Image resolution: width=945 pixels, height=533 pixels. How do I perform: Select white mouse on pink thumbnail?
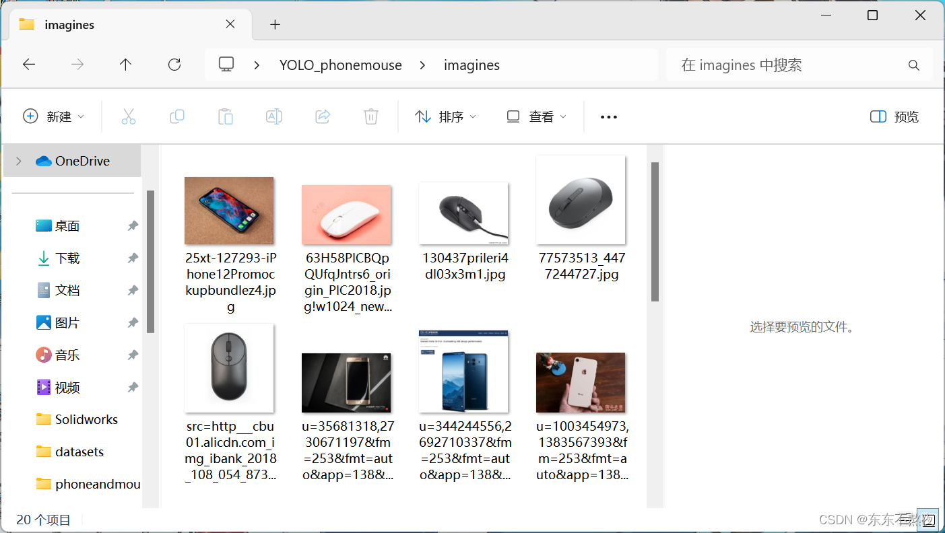346,215
